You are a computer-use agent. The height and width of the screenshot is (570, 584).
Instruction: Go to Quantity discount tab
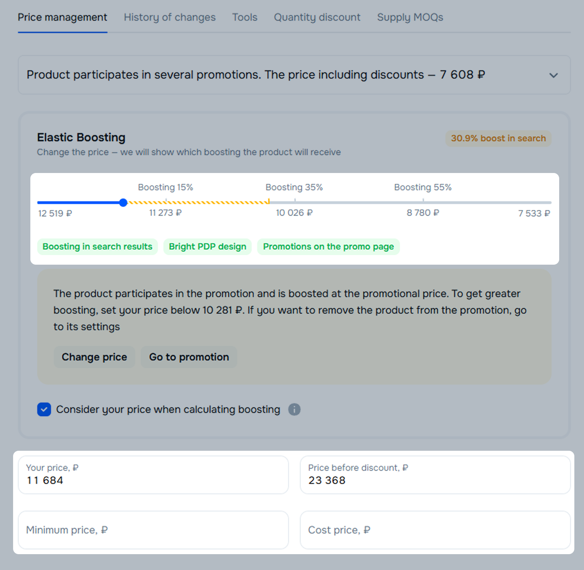pyautogui.click(x=317, y=17)
